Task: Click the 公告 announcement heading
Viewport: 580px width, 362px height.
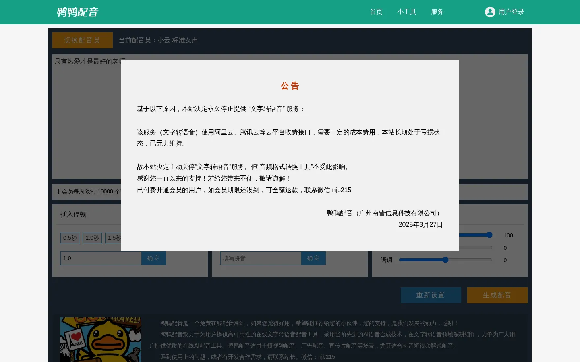Action: pos(290,86)
